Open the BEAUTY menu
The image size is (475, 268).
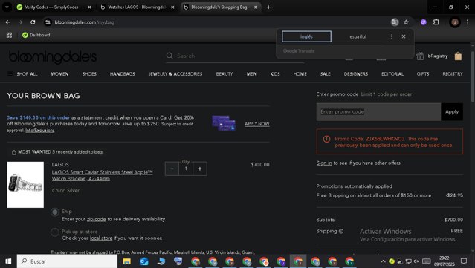(224, 73)
